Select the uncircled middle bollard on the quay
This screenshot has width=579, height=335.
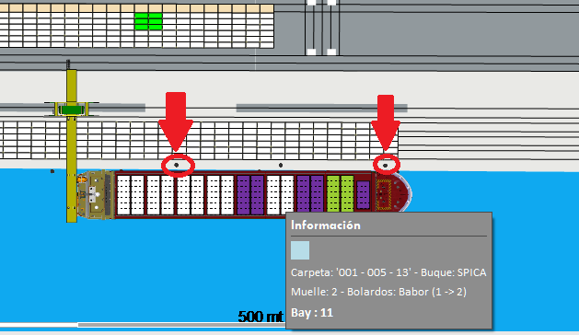tap(281, 165)
